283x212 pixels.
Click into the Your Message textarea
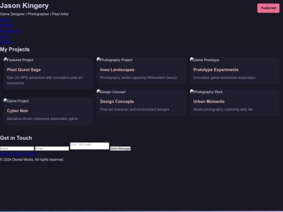click(90, 146)
